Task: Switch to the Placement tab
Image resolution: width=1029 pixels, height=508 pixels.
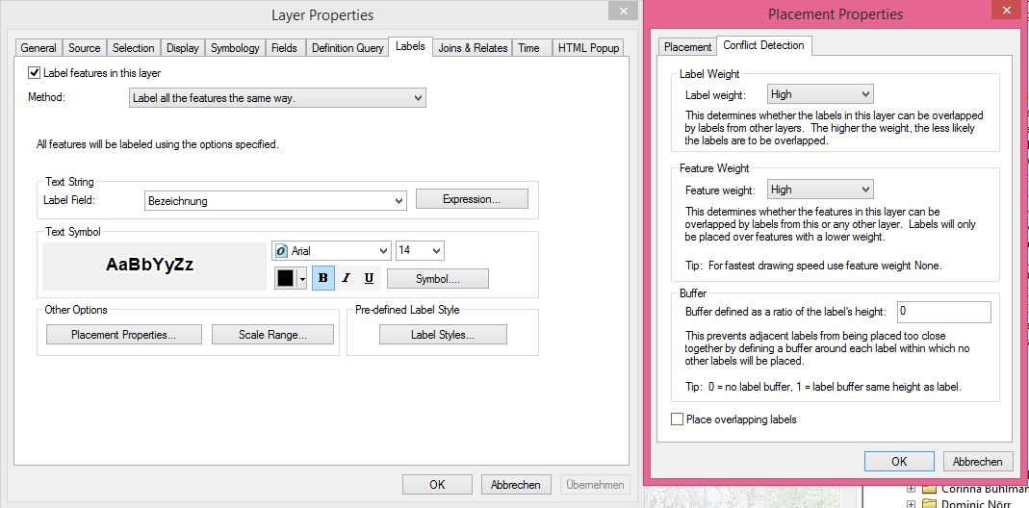Action: 687,46
